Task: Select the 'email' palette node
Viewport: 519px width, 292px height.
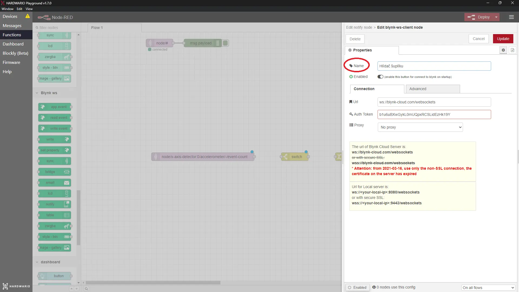Action: pyautogui.click(x=55, y=183)
